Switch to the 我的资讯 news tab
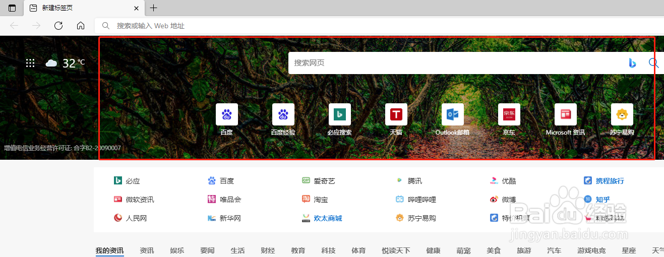The image size is (664, 257). [109, 250]
